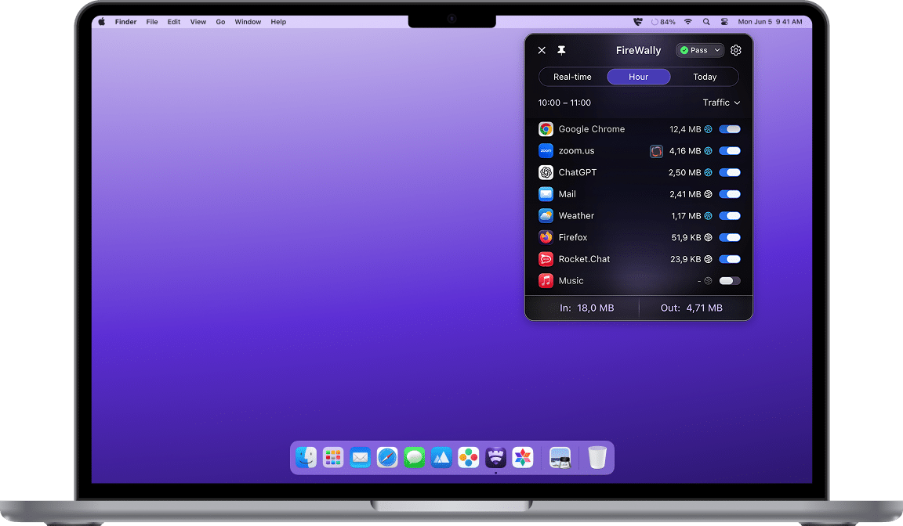Open the FireWally app in the Dock
The width and height of the screenshot is (903, 526).
[495, 458]
